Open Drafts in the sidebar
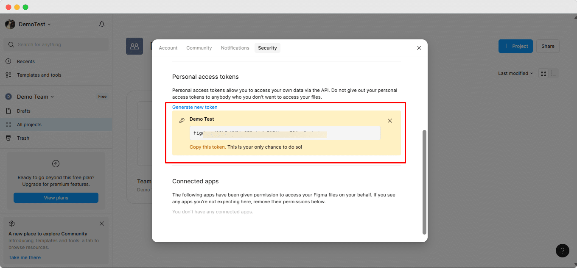The width and height of the screenshot is (577, 268). tap(24, 111)
